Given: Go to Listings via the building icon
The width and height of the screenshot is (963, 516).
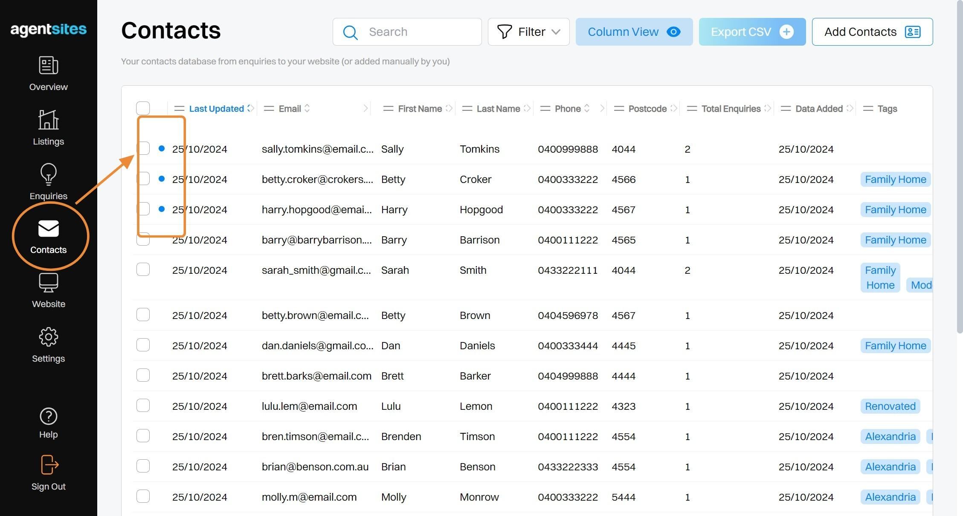Looking at the screenshot, I should [48, 120].
